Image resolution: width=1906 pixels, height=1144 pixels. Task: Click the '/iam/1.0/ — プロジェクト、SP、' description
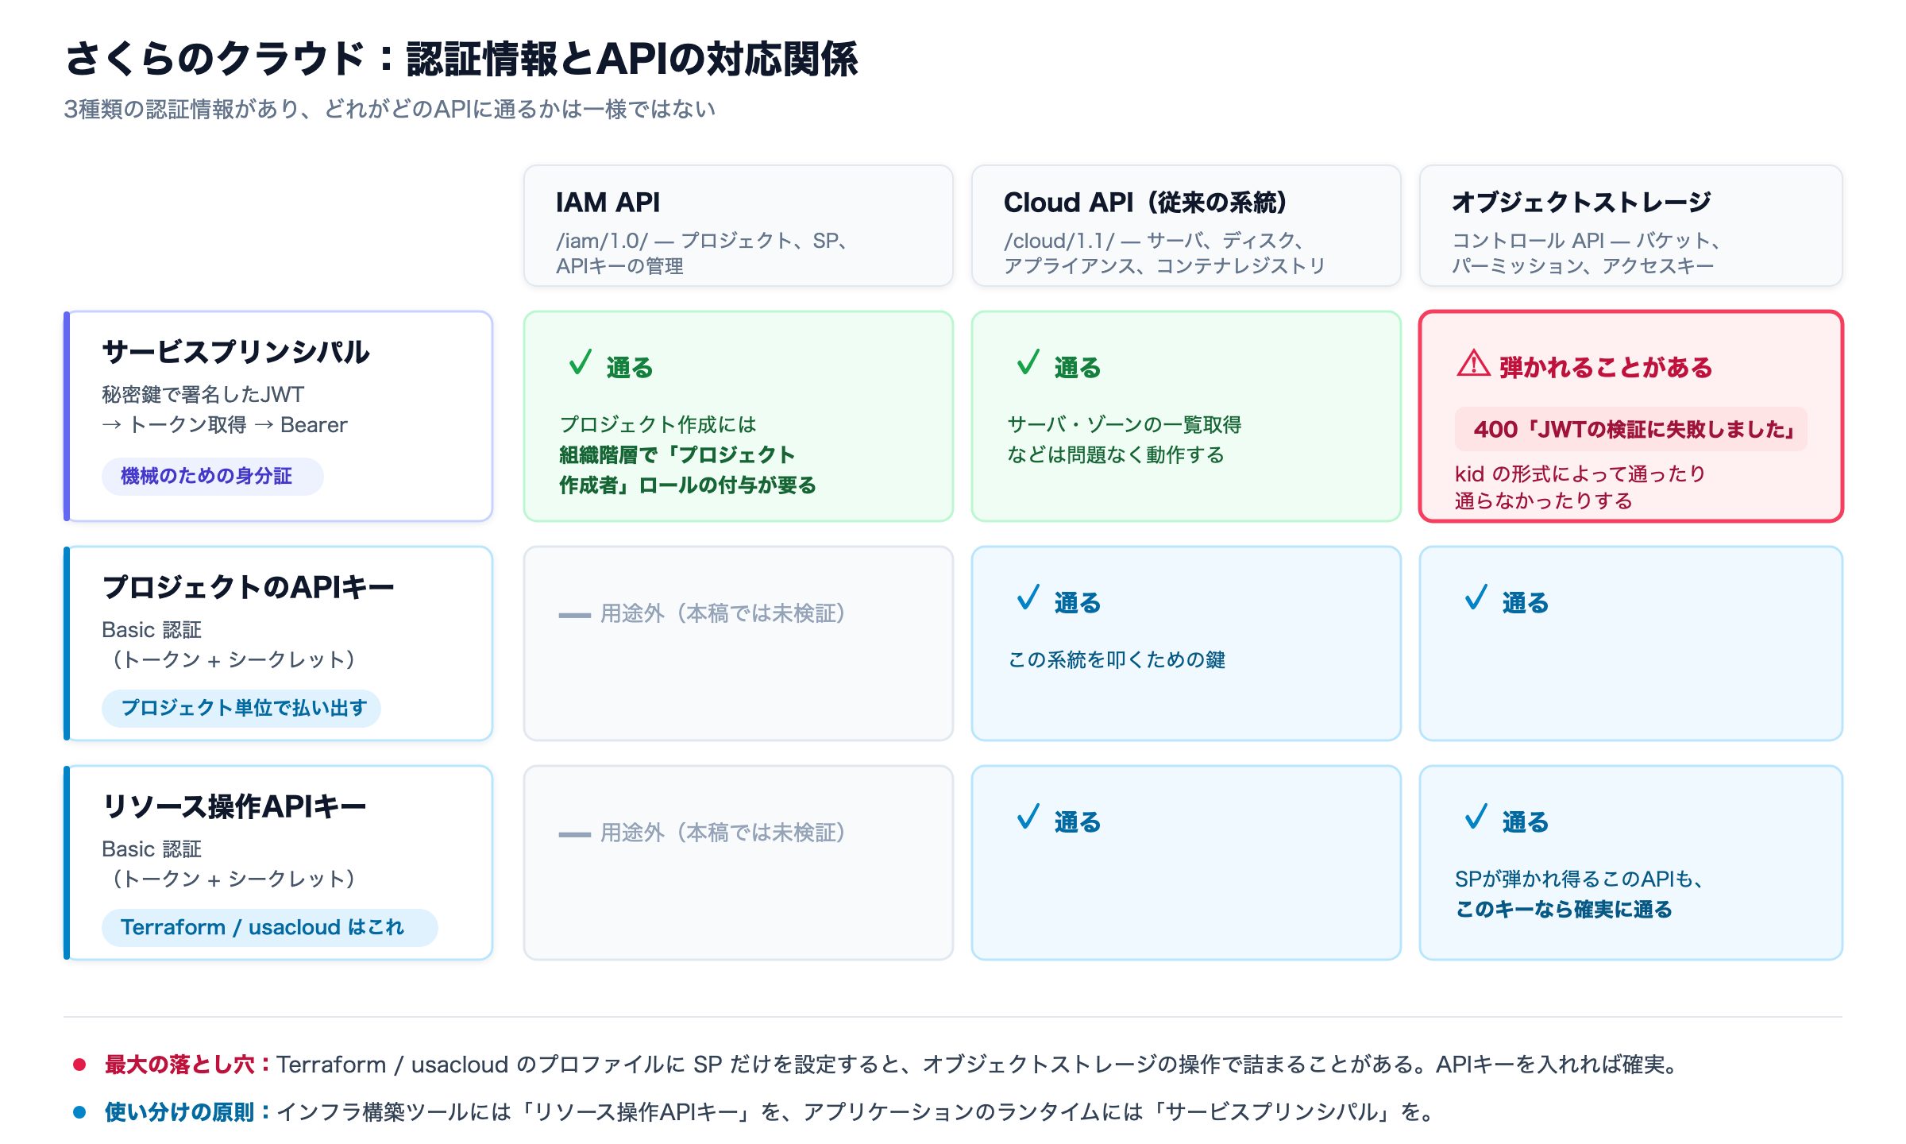coord(702,241)
